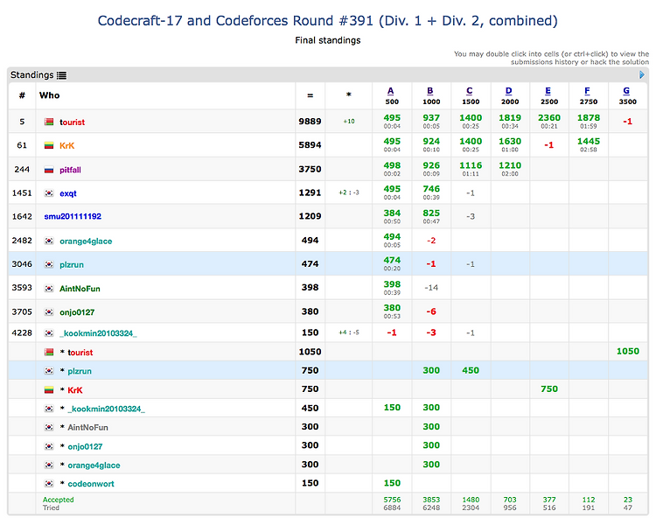Click the flag icon next to codeonwort

[x=49, y=484]
